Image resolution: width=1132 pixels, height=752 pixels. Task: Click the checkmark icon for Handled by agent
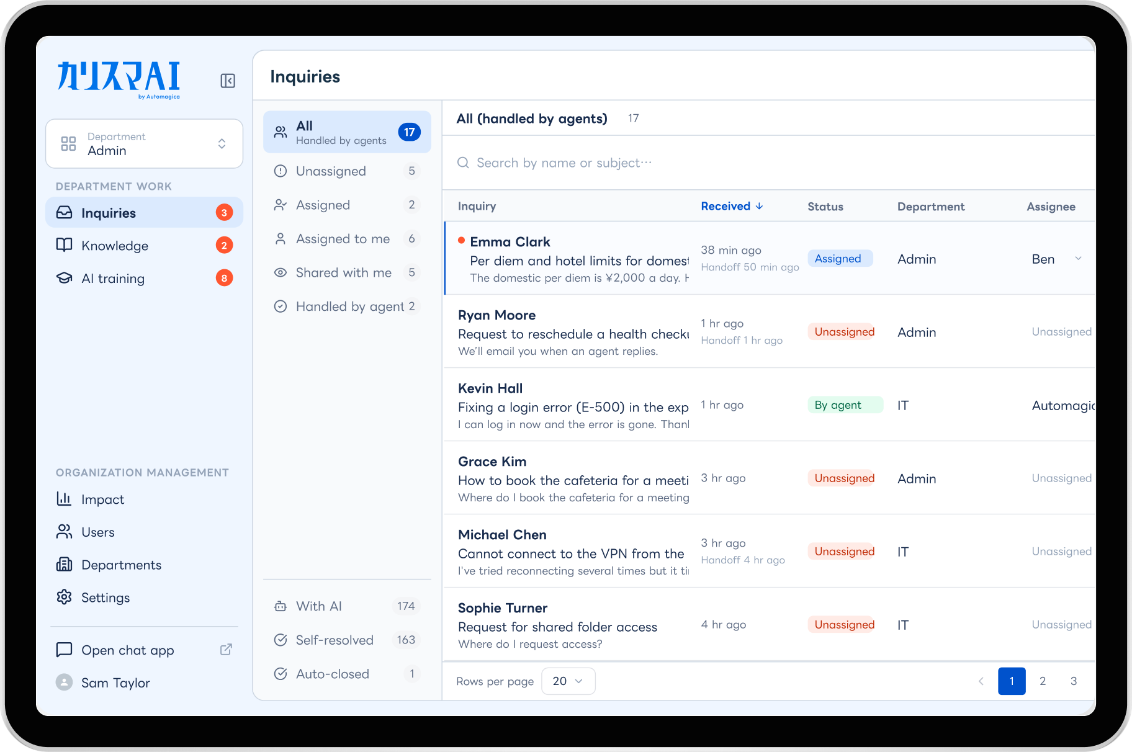[281, 307]
